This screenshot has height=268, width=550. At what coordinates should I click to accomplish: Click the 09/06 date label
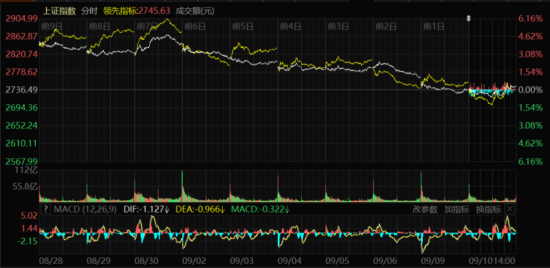(385, 261)
